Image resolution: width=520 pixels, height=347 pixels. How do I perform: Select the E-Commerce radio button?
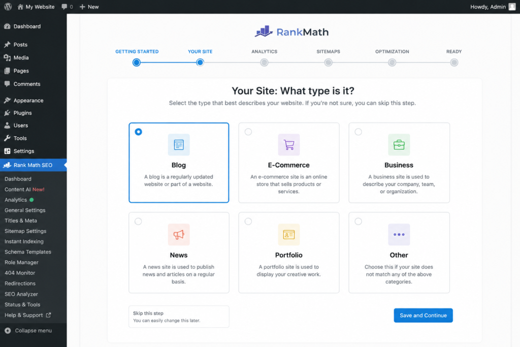point(248,132)
